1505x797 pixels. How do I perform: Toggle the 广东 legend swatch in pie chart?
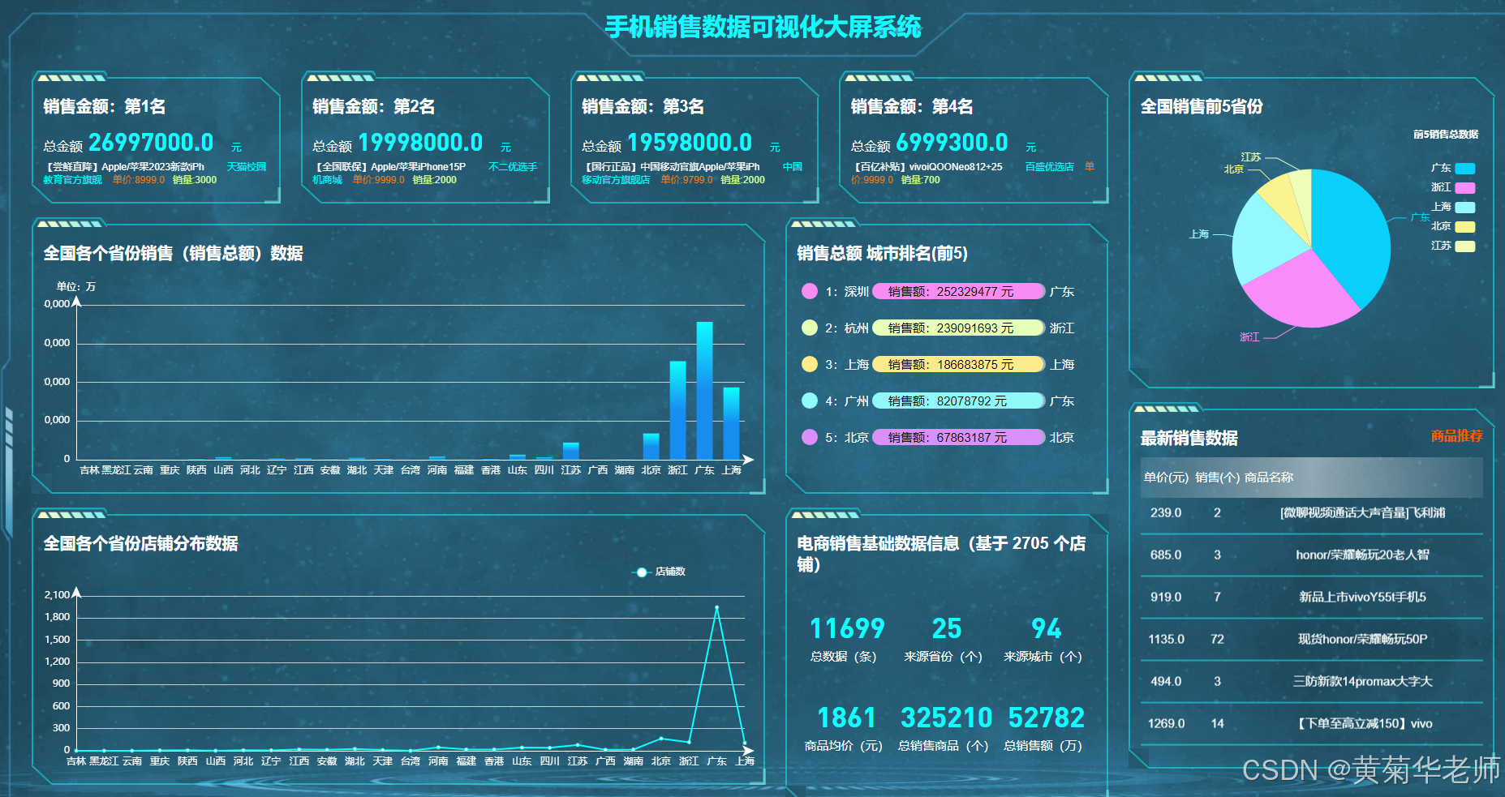(1464, 169)
